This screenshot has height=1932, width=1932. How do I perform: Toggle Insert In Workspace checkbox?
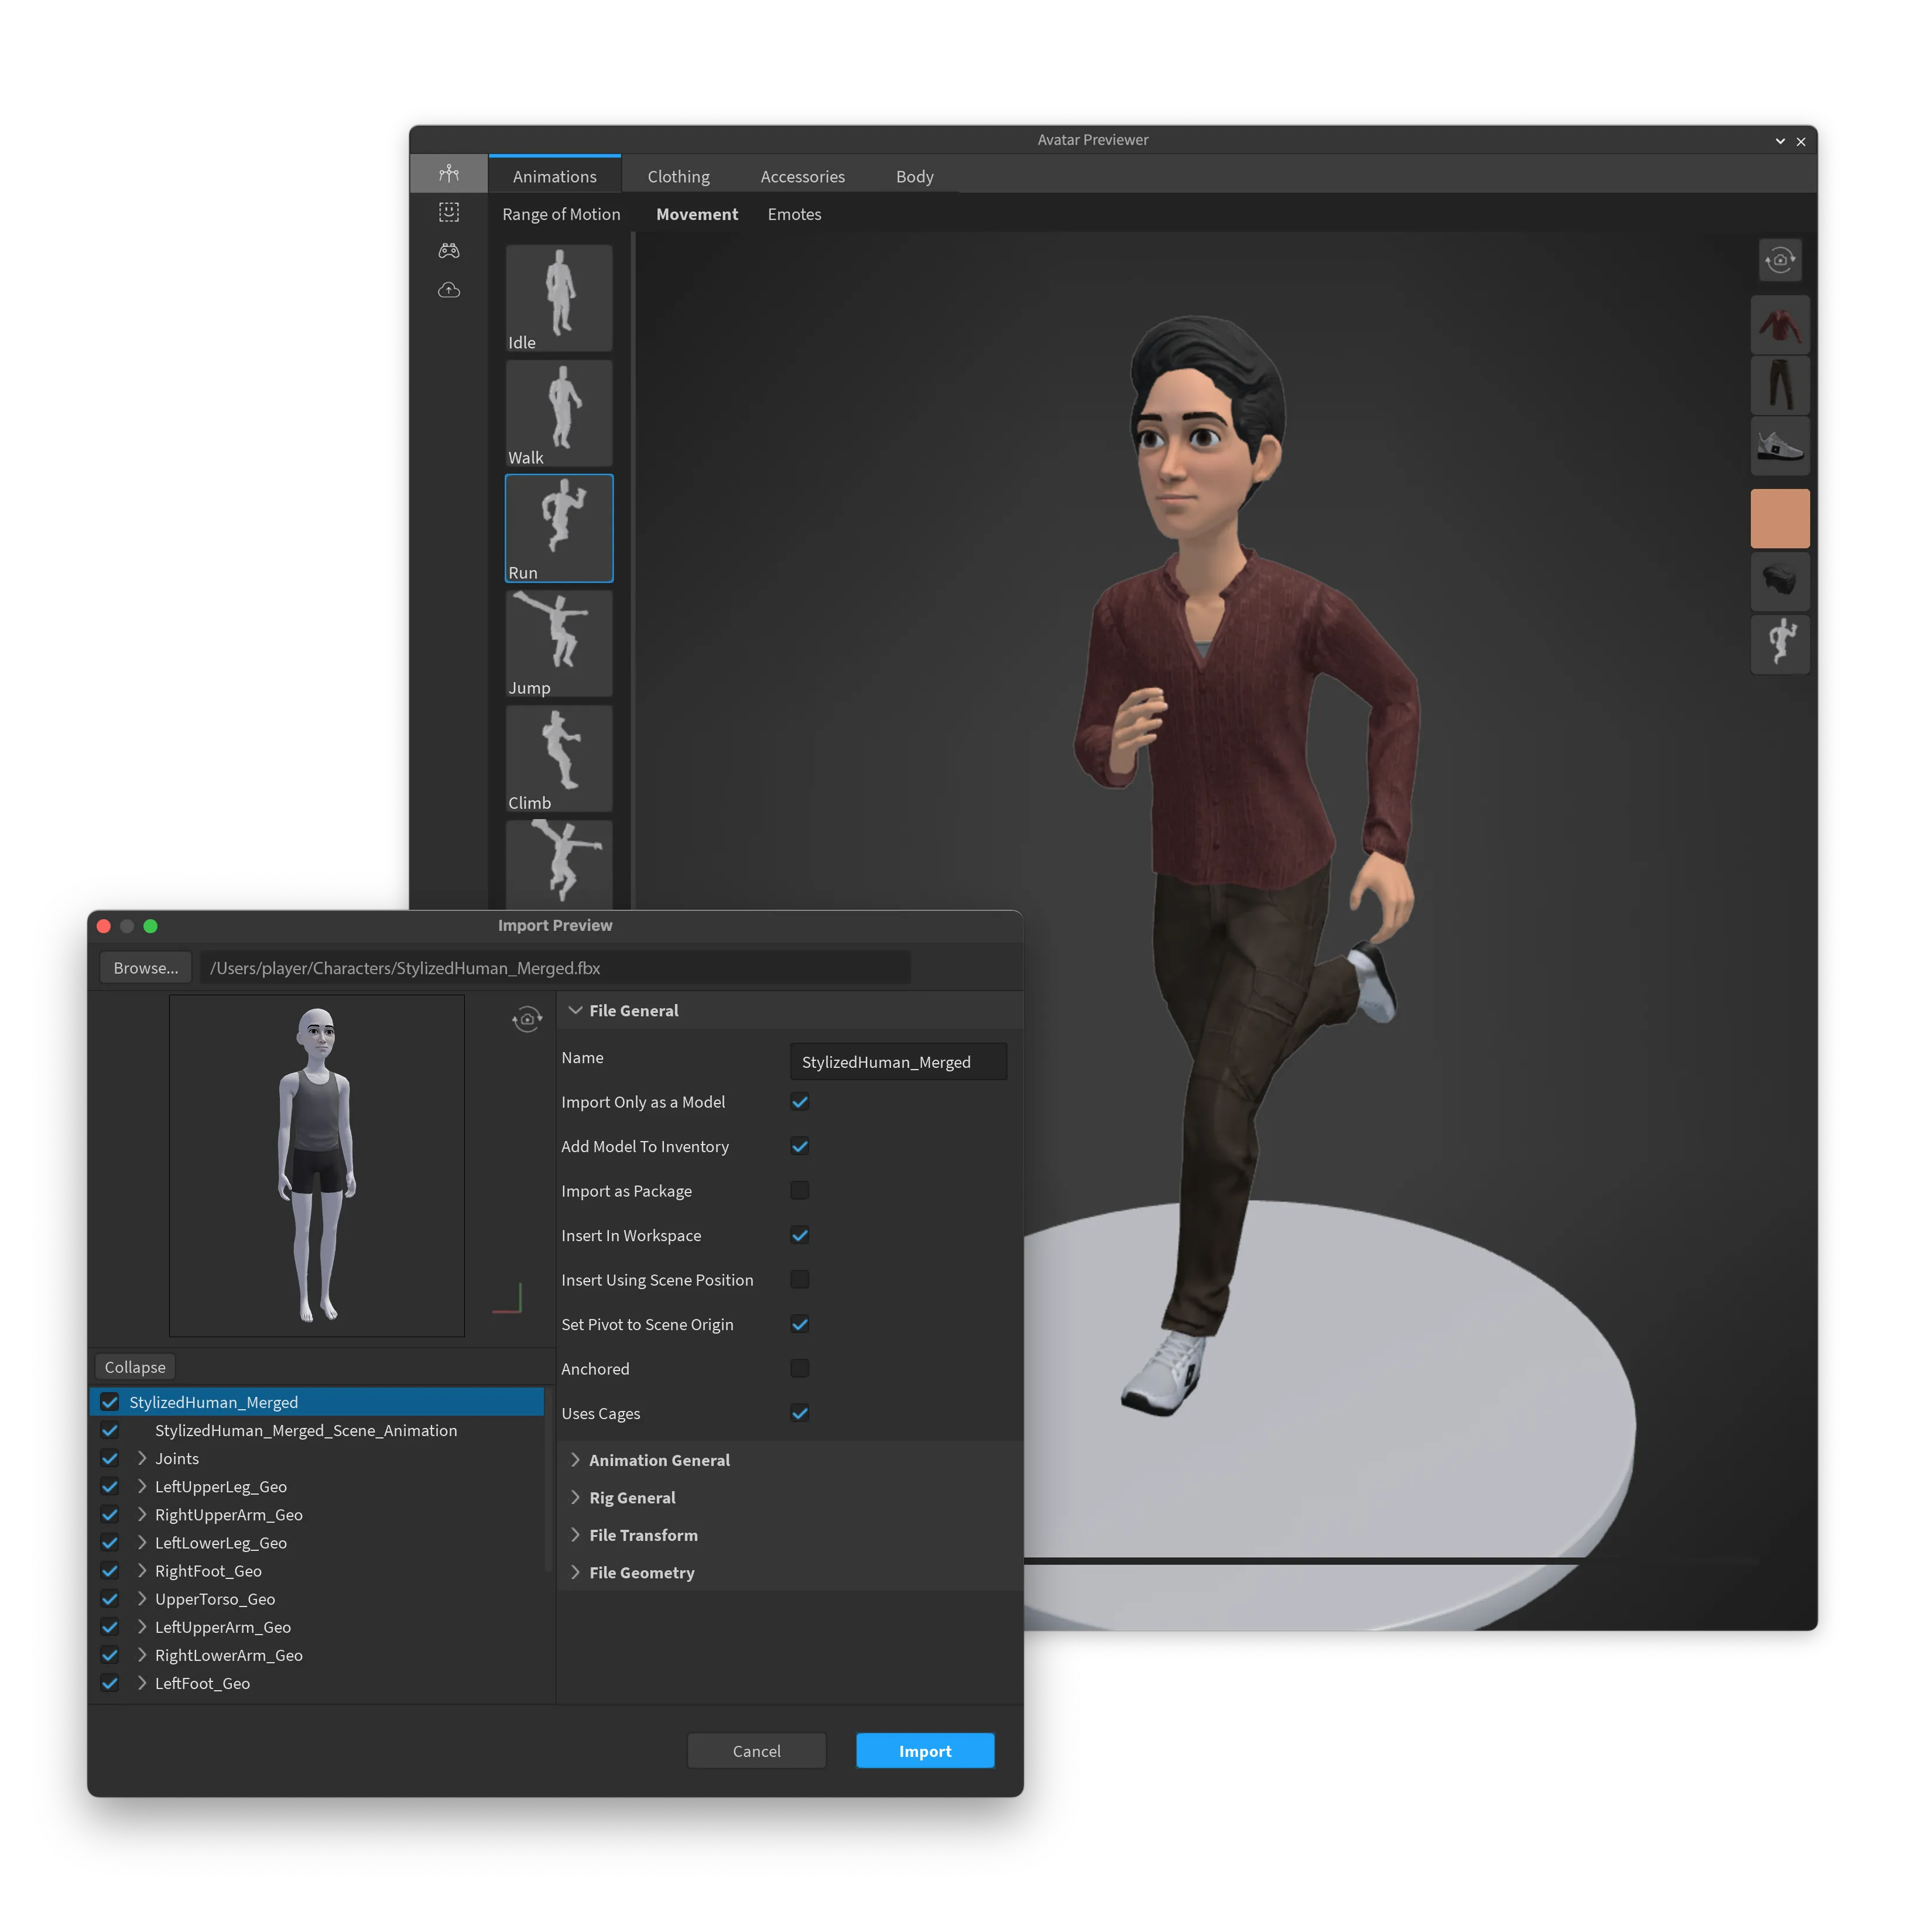(x=799, y=1235)
